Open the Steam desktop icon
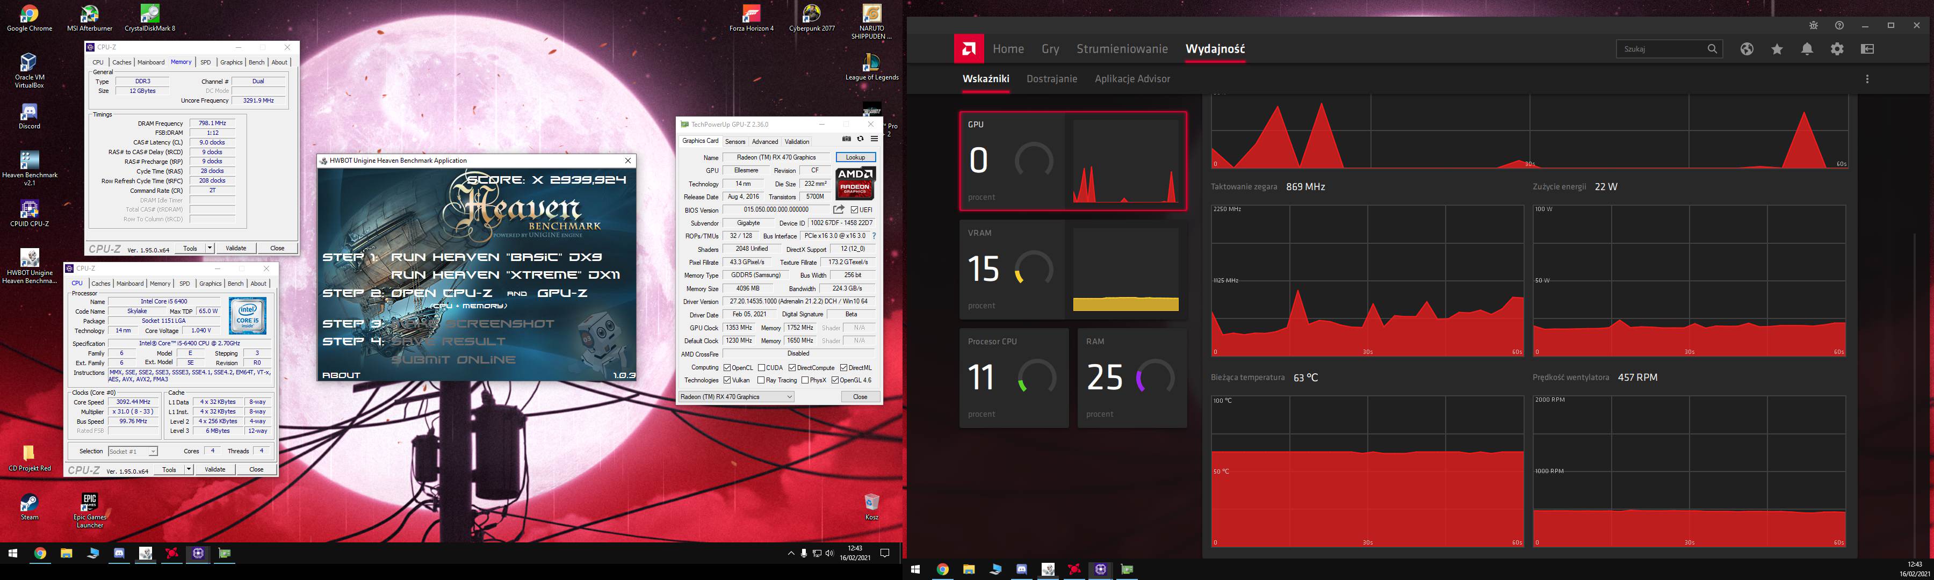 (x=30, y=507)
